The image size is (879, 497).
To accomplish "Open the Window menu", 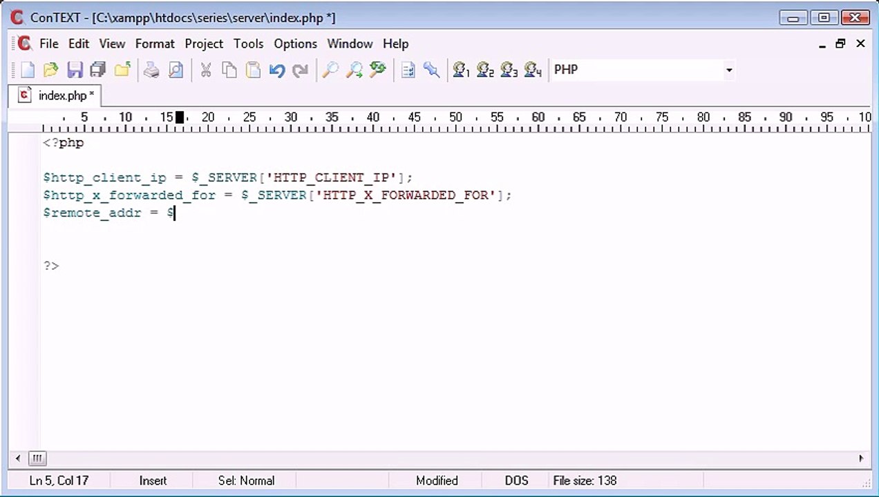I will (350, 43).
